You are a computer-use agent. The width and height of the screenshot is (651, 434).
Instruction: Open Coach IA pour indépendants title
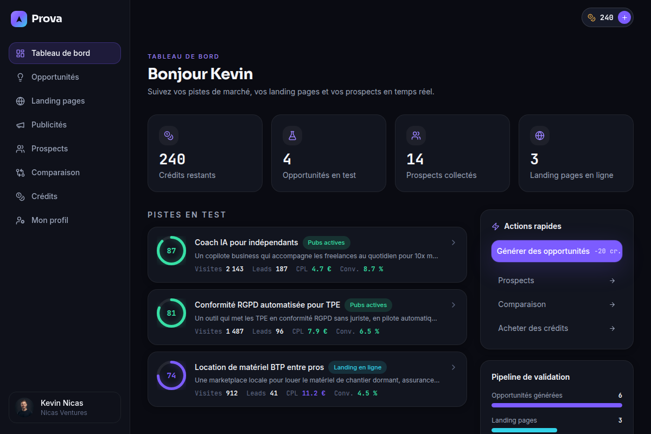pos(246,242)
